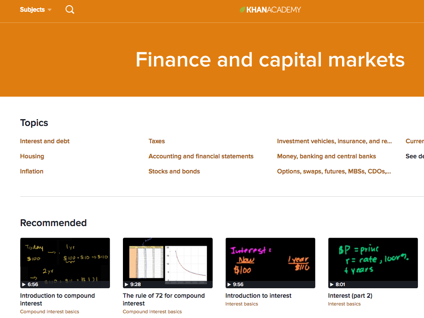
Task: Play the rule of 72 video thumbnail
Action: click(x=168, y=263)
